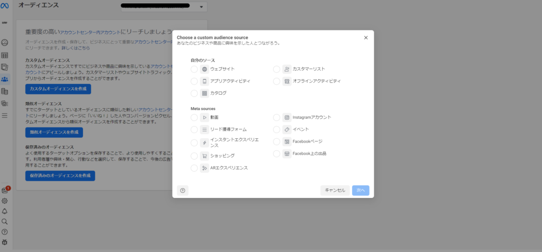The height and width of the screenshot is (252, 542).
Task: Choose the Instagramアカウント radio option
Action: click(x=276, y=117)
